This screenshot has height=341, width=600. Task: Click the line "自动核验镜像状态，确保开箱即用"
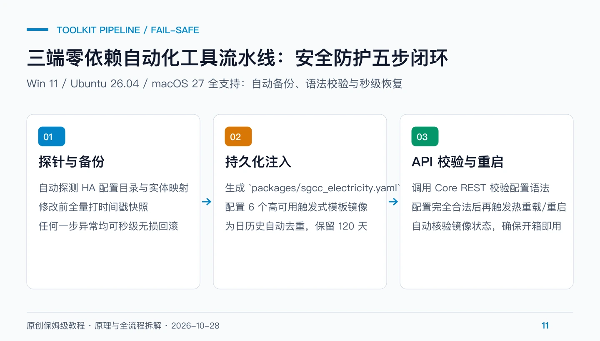[x=487, y=226]
